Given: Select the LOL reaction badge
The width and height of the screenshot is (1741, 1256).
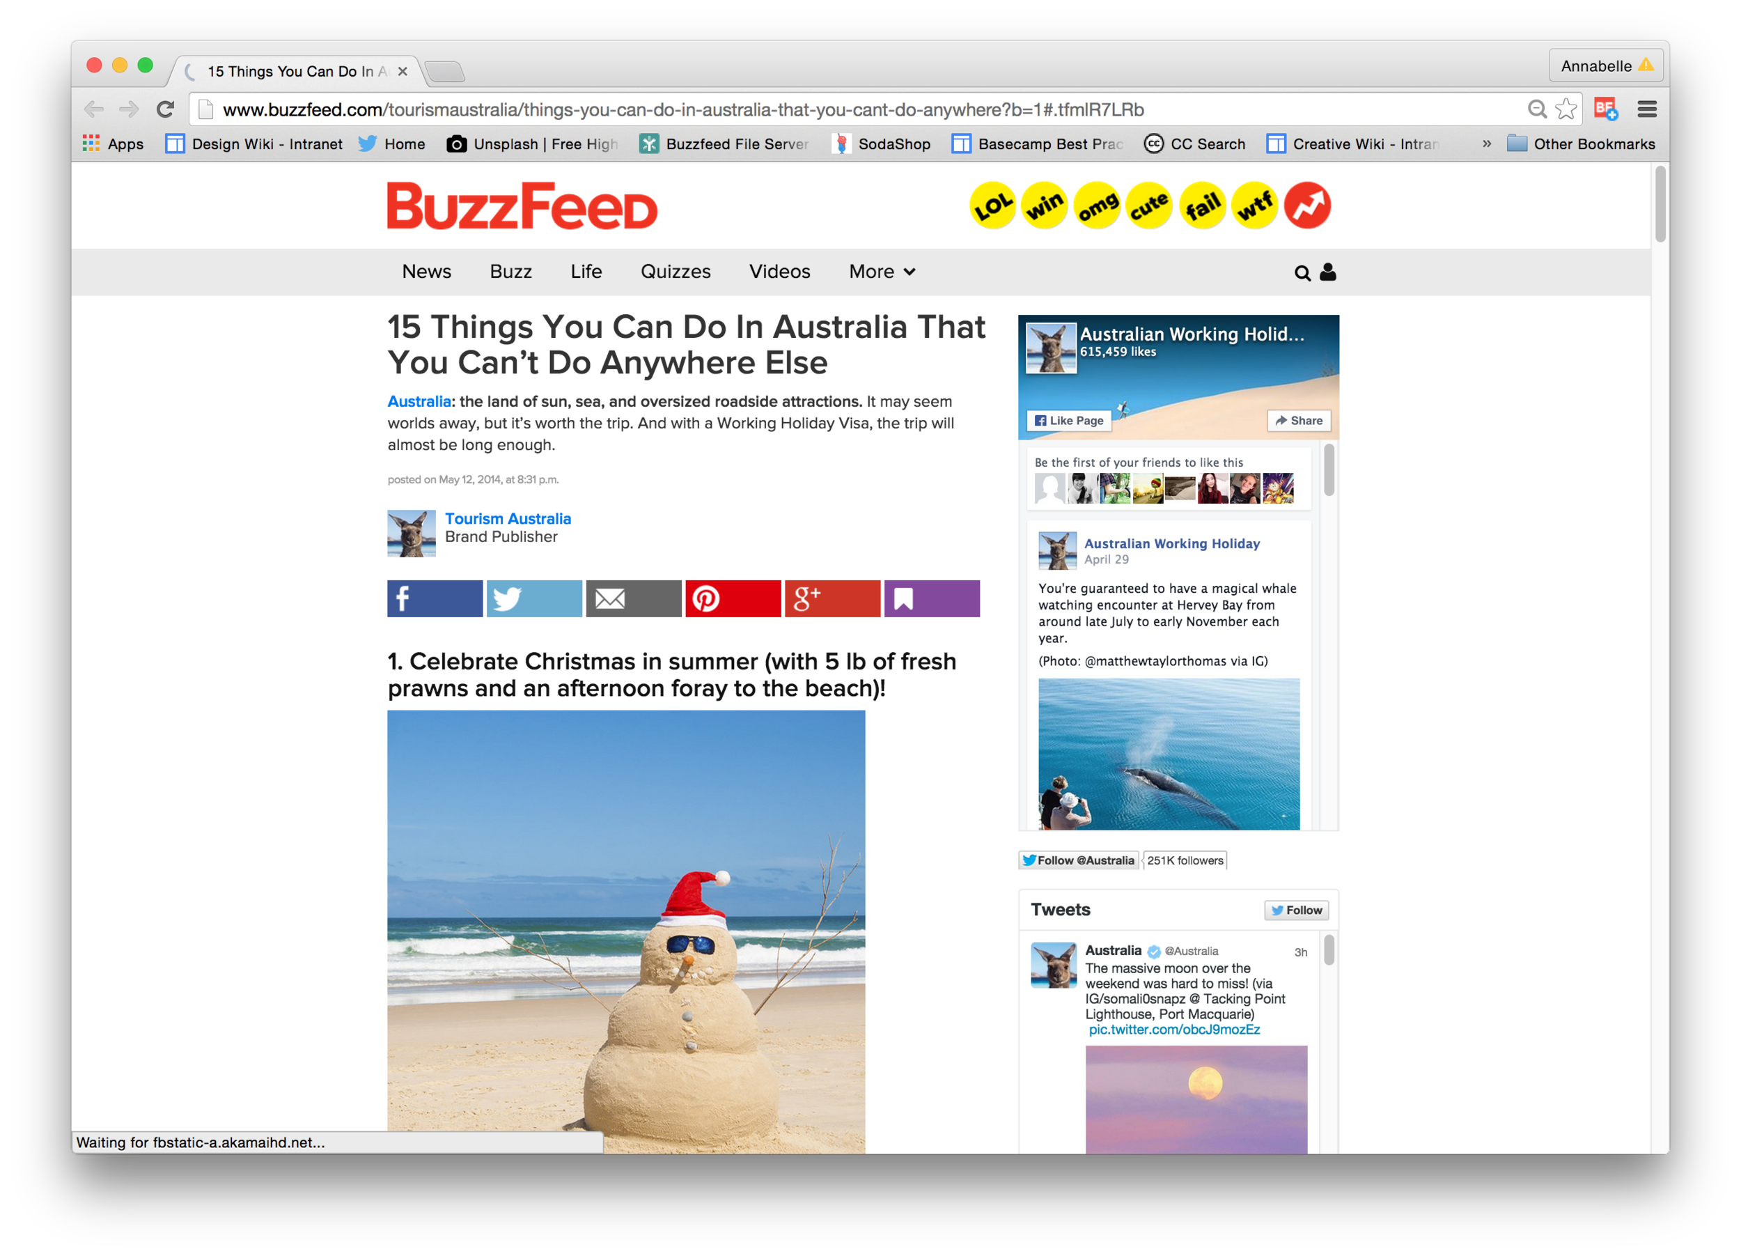Looking at the screenshot, I should [993, 206].
